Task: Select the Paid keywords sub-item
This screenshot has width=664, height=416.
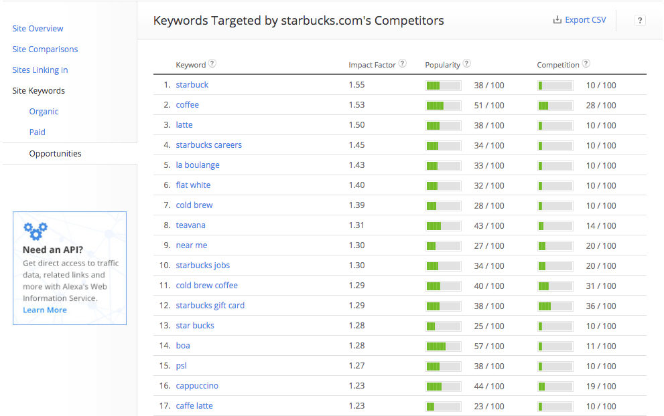Action: [x=38, y=132]
